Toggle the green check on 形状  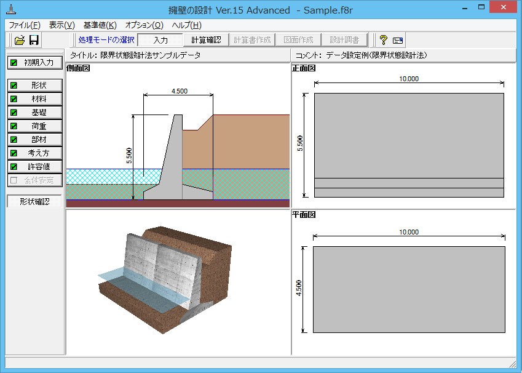(x=14, y=86)
